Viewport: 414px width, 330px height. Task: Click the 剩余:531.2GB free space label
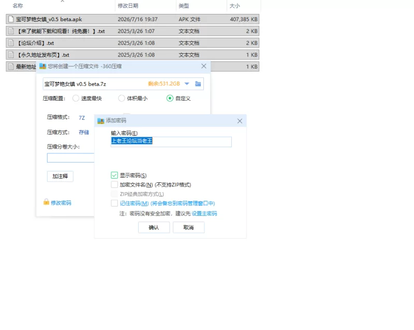(164, 84)
